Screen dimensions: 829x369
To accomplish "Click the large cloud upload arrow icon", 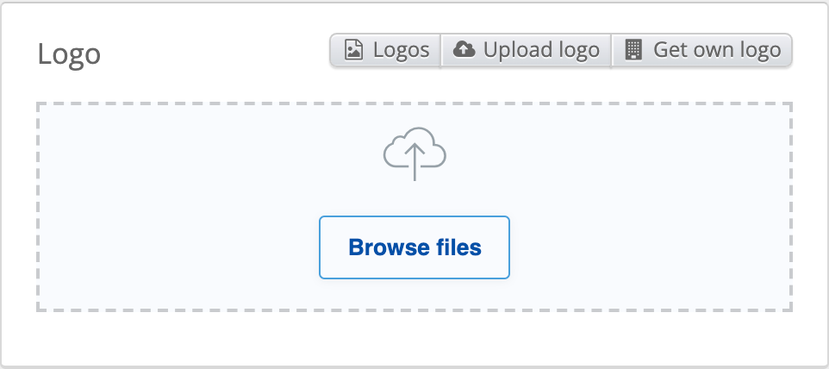I will pyautogui.click(x=414, y=153).
